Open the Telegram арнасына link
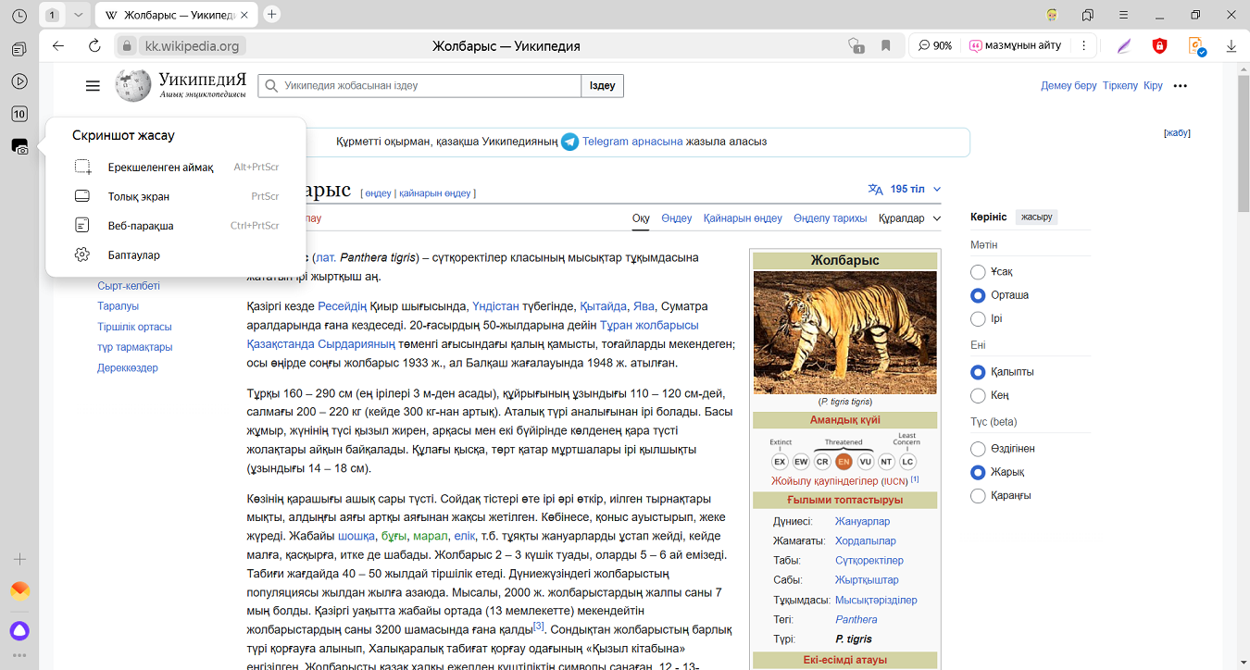 click(x=631, y=142)
